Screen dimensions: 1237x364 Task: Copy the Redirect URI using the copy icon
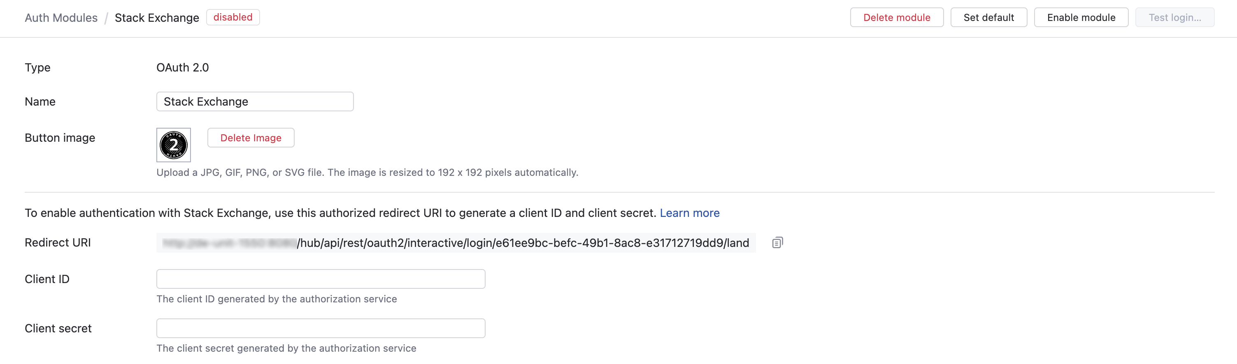tap(777, 243)
